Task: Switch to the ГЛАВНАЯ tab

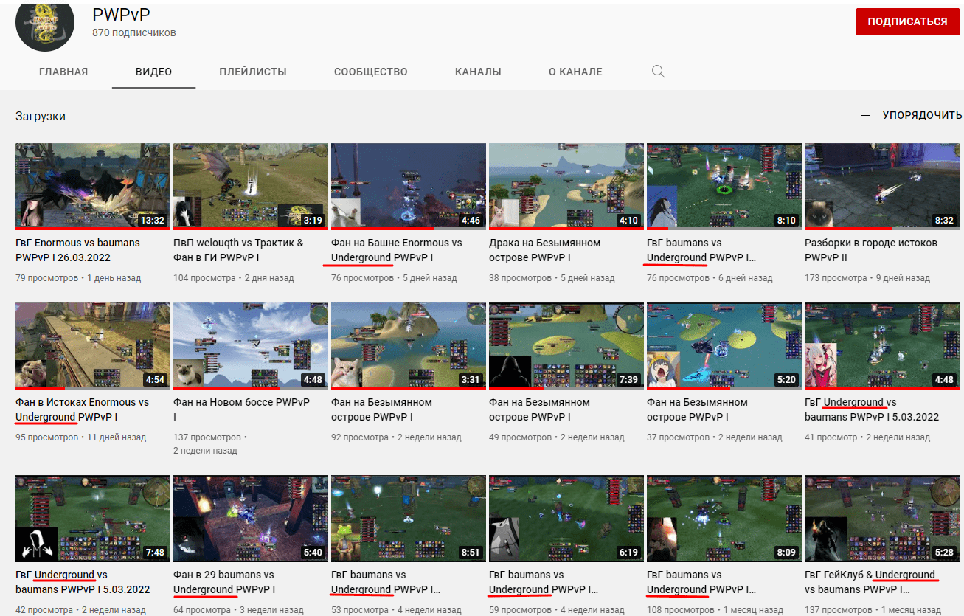Action: (x=63, y=72)
